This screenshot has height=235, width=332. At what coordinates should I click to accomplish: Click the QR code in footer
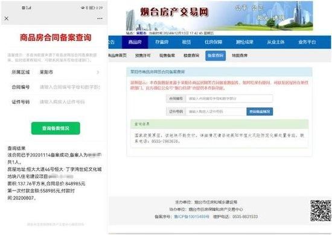[321, 211]
